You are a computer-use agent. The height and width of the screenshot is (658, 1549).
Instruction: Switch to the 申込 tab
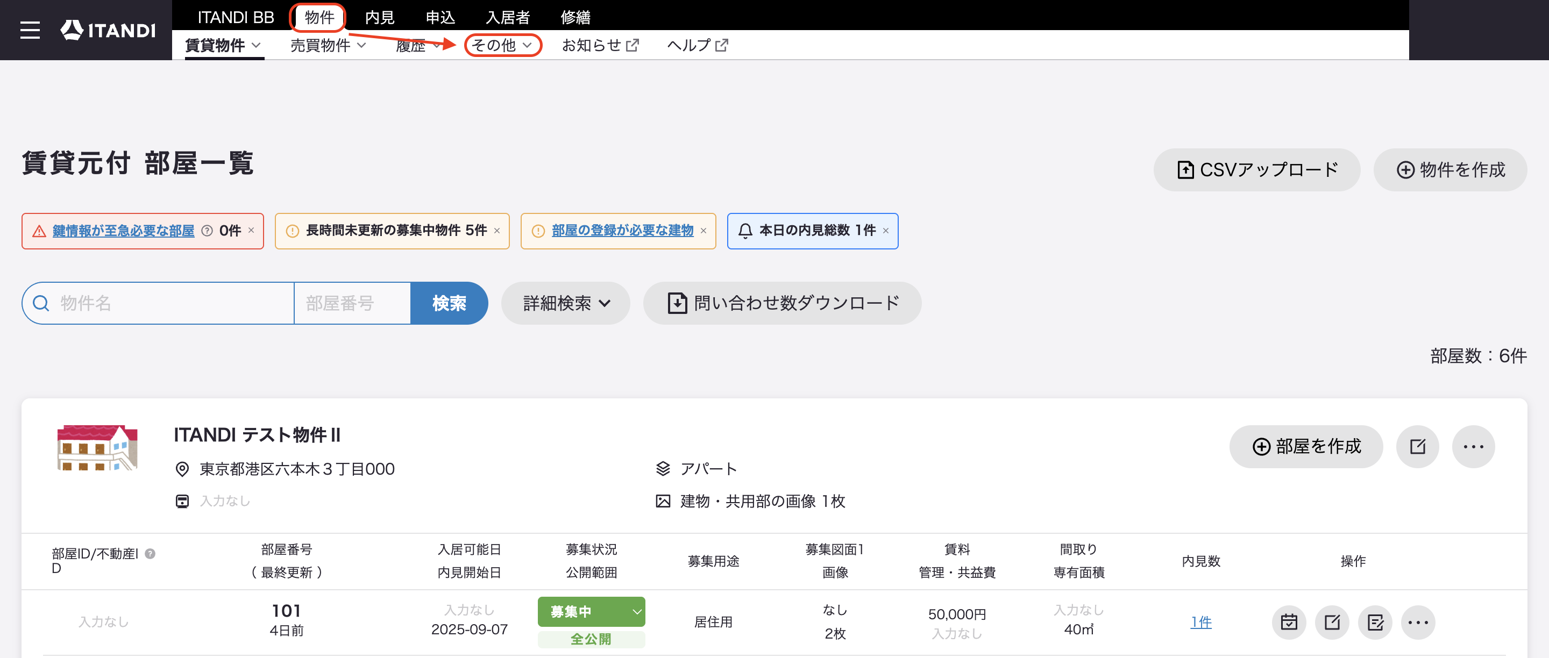click(440, 17)
